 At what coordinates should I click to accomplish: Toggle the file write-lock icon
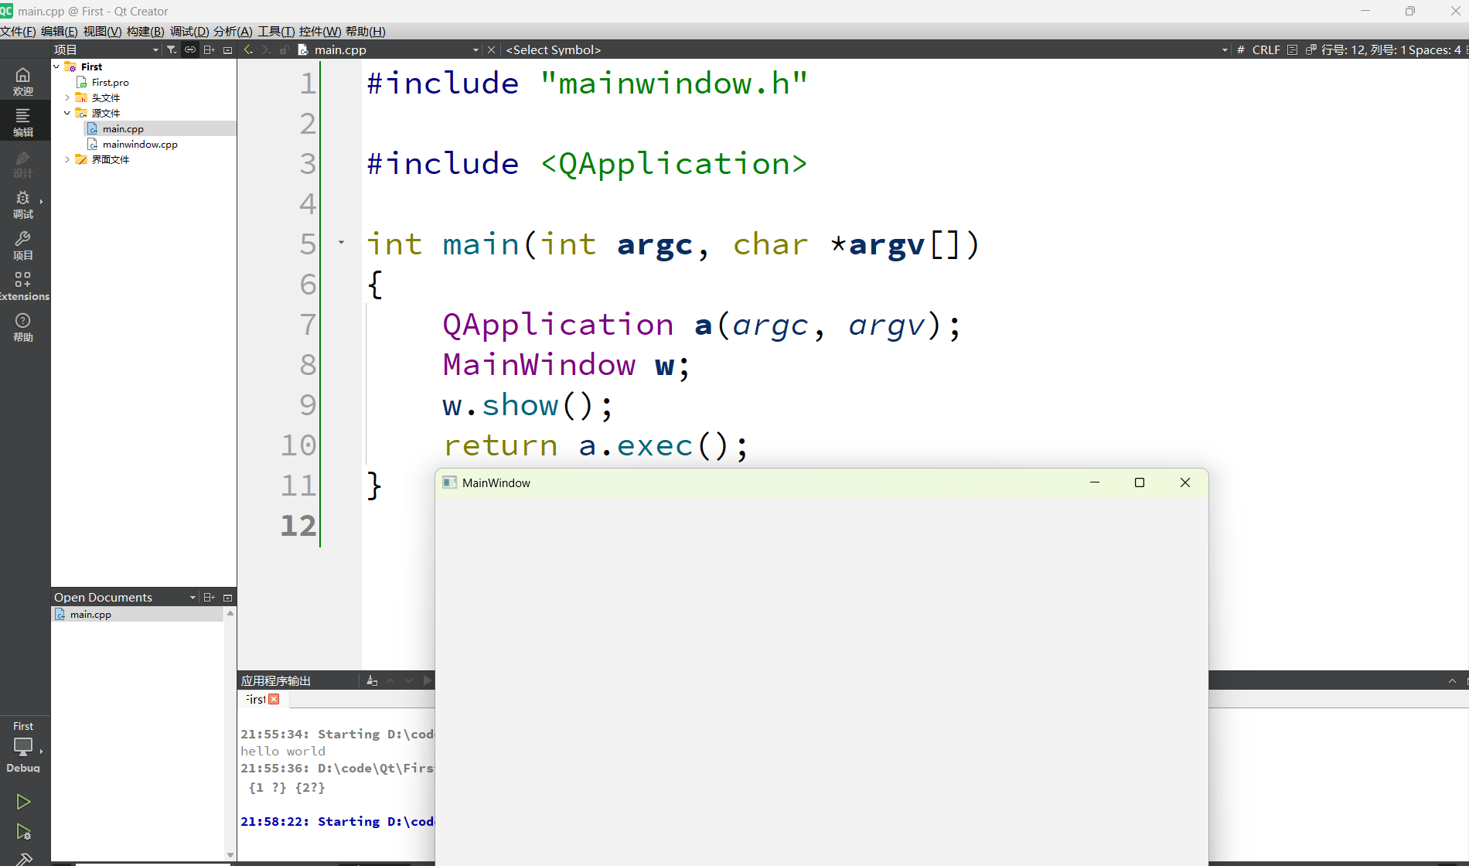point(284,49)
